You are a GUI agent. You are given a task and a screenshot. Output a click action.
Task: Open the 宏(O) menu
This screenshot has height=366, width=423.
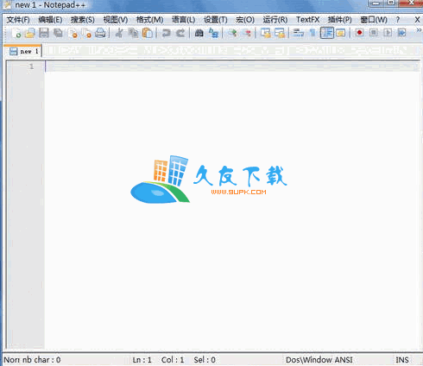point(245,20)
